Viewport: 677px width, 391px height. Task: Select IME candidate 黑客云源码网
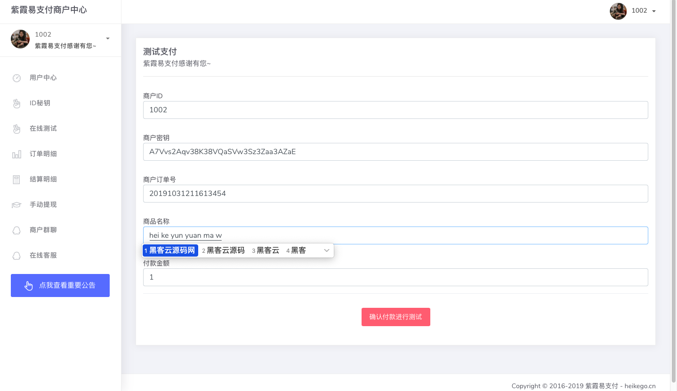click(x=170, y=250)
